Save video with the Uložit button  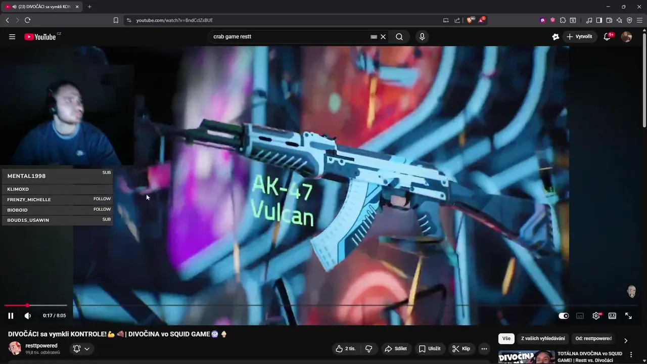[430, 348]
